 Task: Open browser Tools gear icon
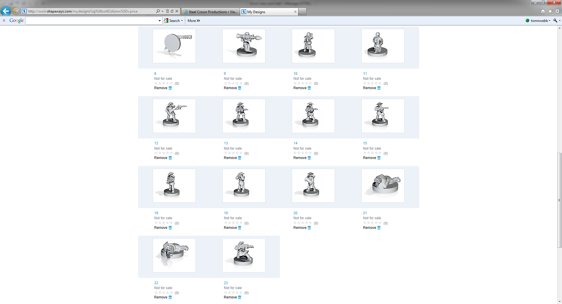pos(557,11)
